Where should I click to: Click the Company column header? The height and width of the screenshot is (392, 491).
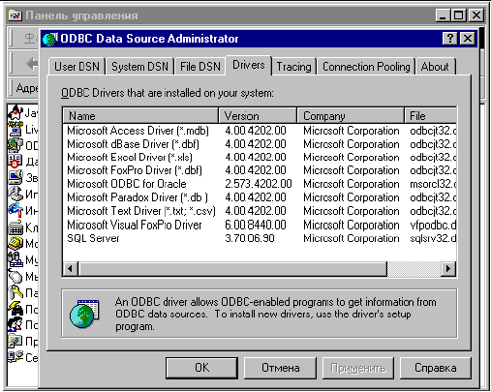point(351,115)
